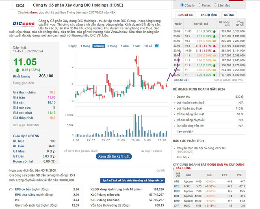The image size is (260, 209).
Task: Click the up arrow in the 17/09 row
Action: [214, 65]
